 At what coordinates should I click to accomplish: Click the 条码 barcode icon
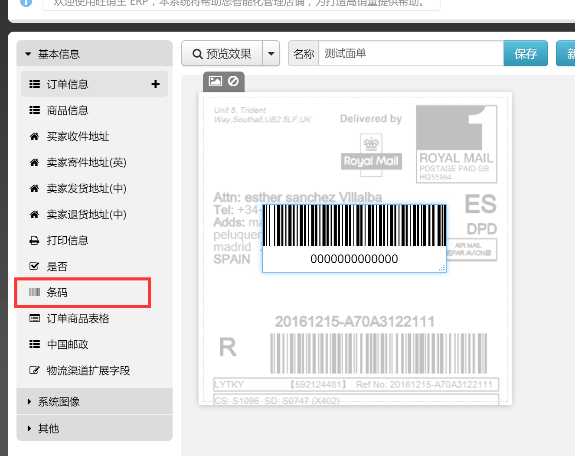[x=34, y=292]
